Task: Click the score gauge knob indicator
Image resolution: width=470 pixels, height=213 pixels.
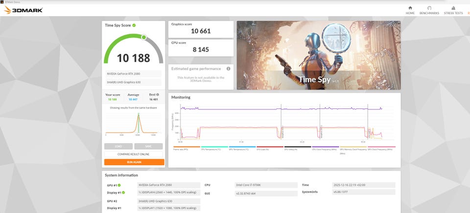Action: (144, 37)
